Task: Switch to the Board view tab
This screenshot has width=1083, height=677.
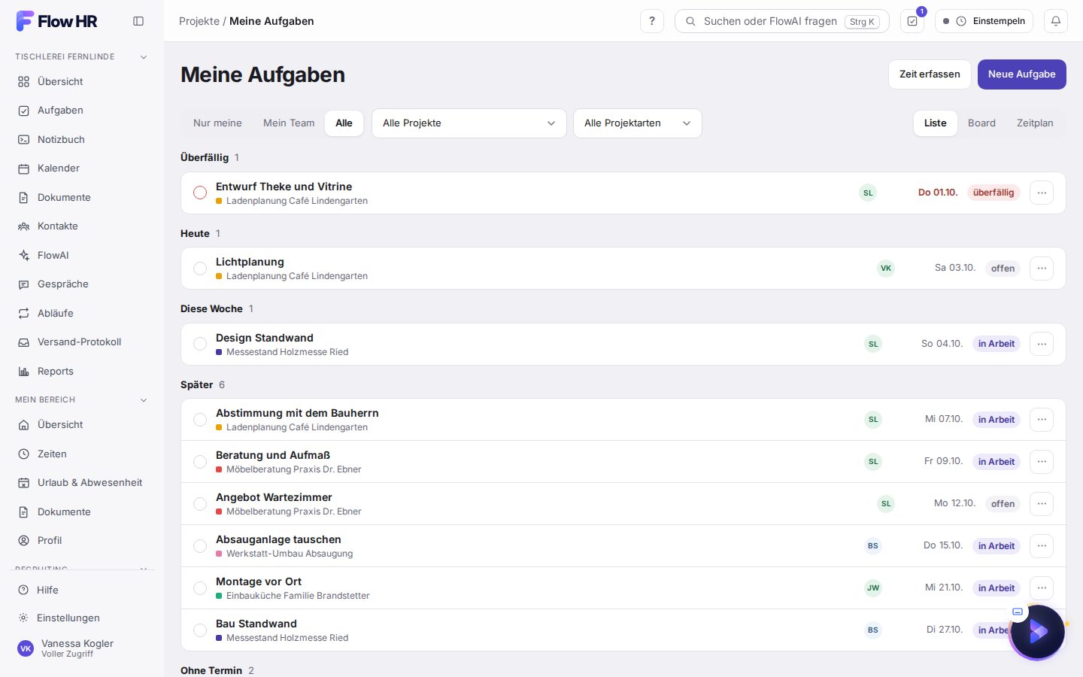Action: point(981,123)
